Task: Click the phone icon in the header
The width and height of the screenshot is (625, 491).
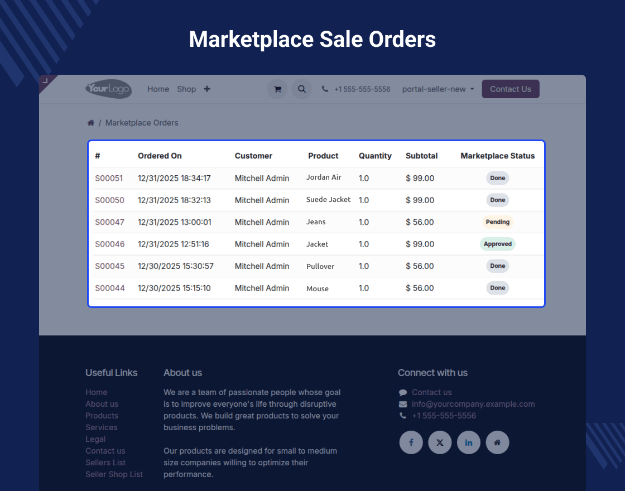Action: [x=325, y=89]
